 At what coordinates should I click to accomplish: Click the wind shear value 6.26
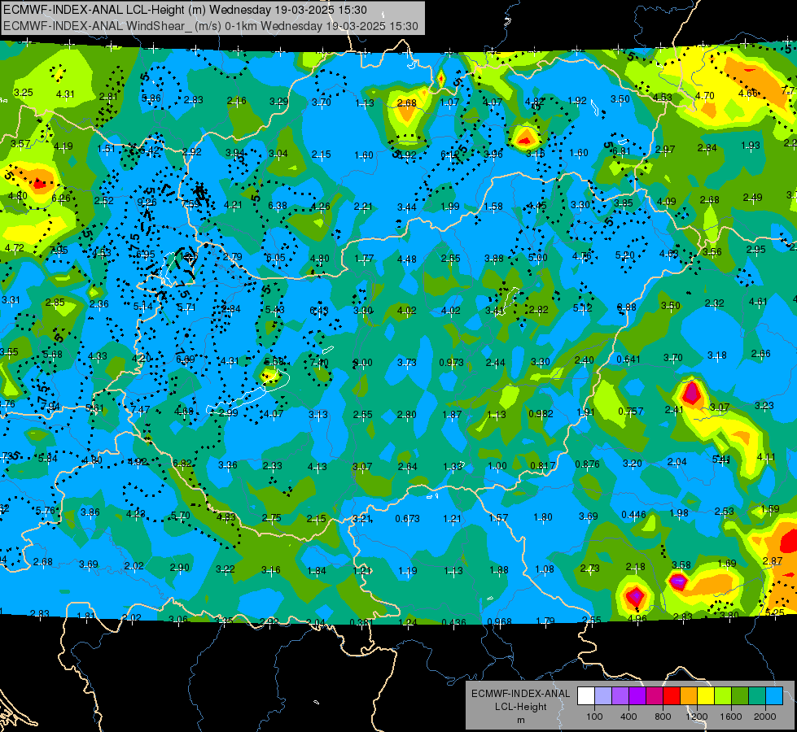coord(60,198)
